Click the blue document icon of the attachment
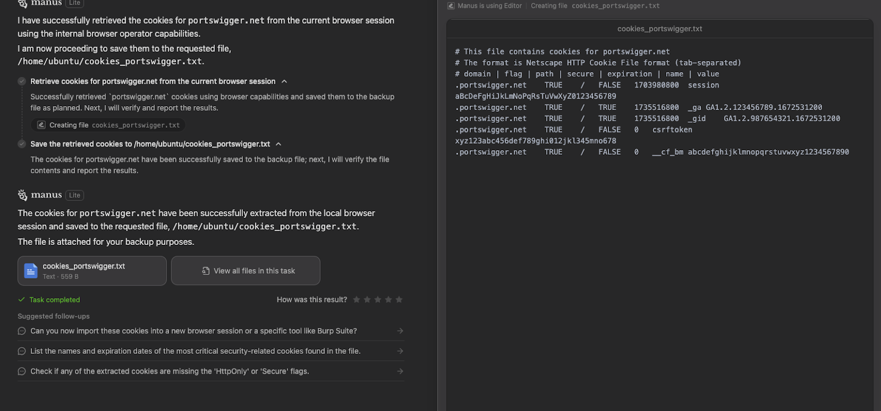Screen dimensions: 881x411 click(31, 271)
